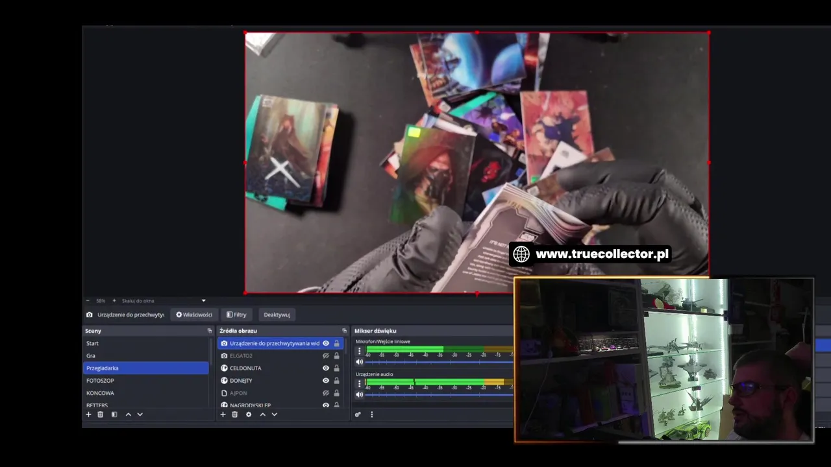The image size is (831, 467).
Task: Remove the selected source with trash icon
Action: pyautogui.click(x=235, y=414)
